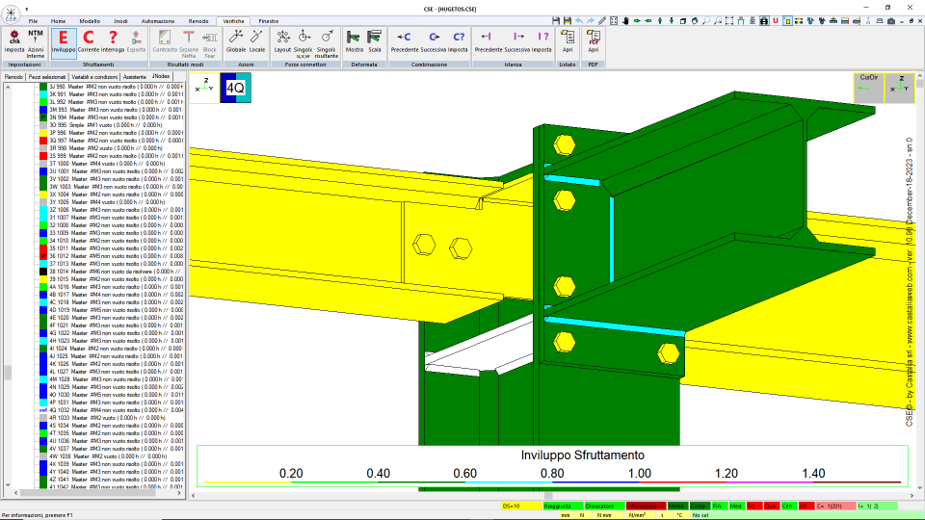This screenshot has width=925, height=520.
Task: Click the Riaggiusta status cell
Action: (x=563, y=506)
